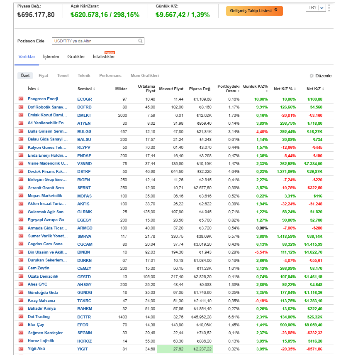Open the A1 Yenilenebilir En... link
This screenshot has height=355, width=341.
48,123
